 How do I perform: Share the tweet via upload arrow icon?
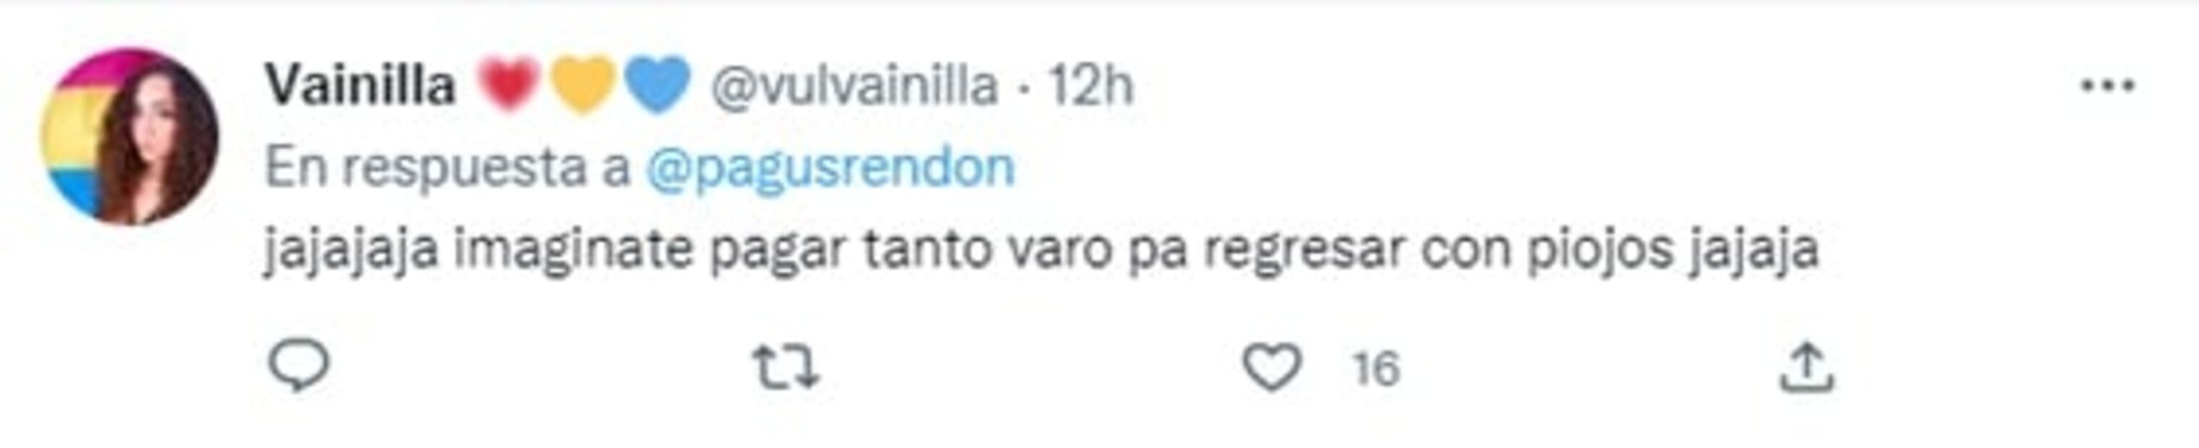pyautogui.click(x=1807, y=367)
